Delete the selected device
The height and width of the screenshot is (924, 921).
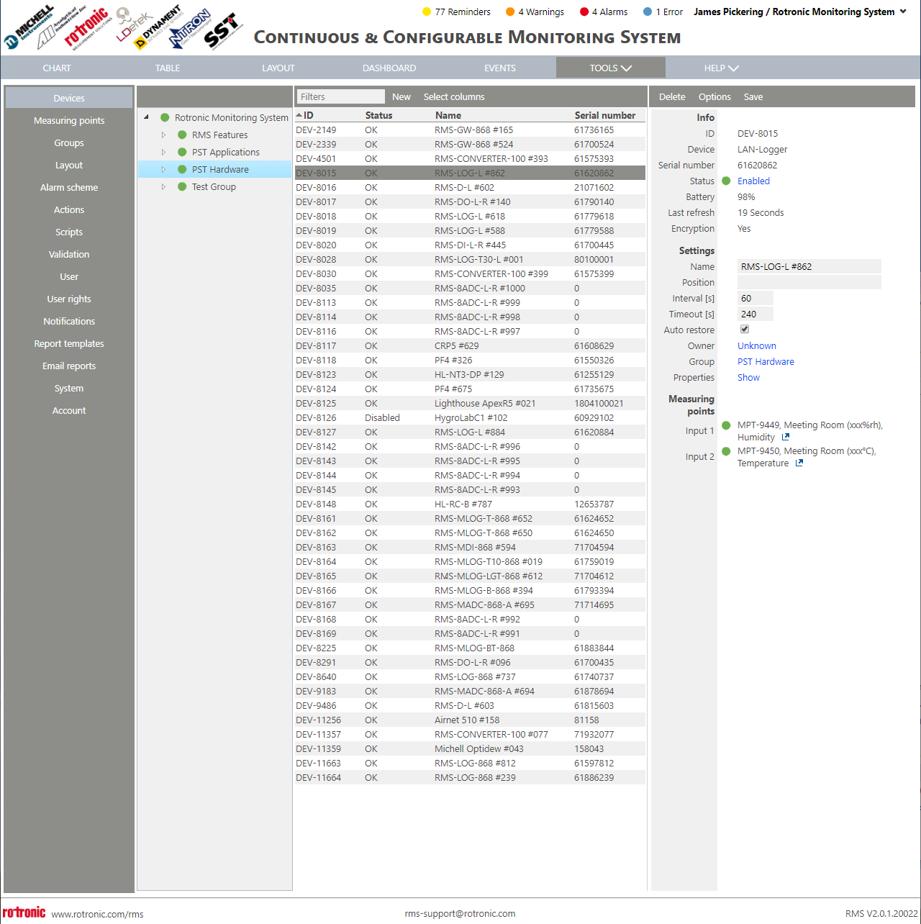(672, 96)
